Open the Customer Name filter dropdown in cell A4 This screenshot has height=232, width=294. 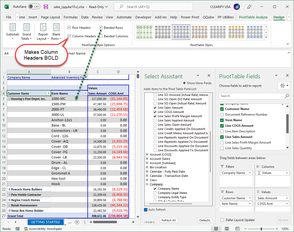point(48,93)
